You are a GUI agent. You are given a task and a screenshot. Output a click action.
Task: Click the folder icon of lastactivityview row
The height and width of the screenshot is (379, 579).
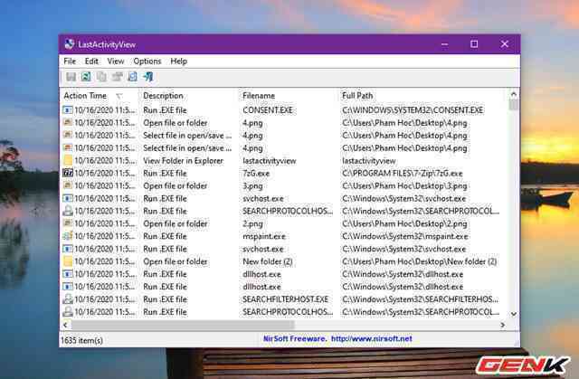(68, 160)
